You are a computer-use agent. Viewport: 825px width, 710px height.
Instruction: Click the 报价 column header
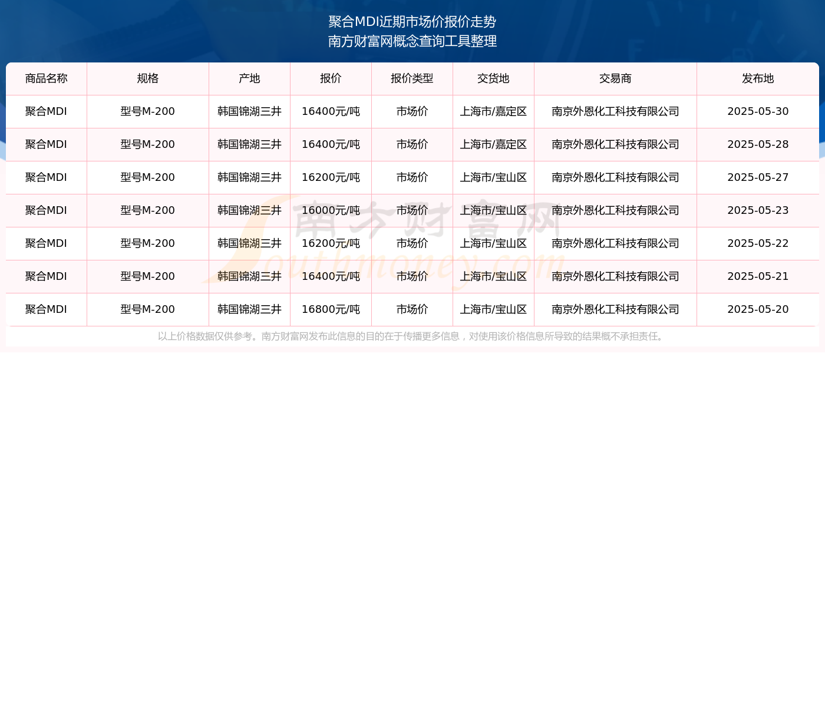pyautogui.click(x=331, y=78)
